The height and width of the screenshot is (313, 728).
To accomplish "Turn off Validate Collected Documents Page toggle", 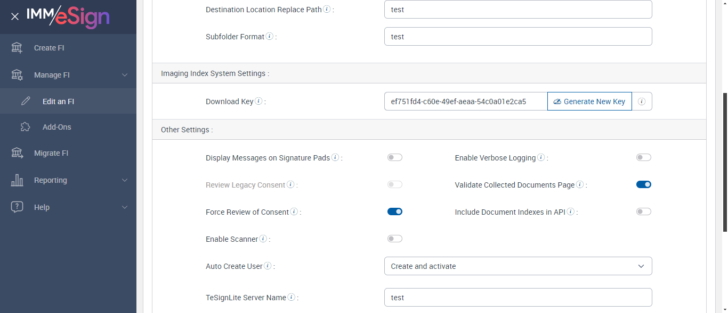I will point(644,184).
